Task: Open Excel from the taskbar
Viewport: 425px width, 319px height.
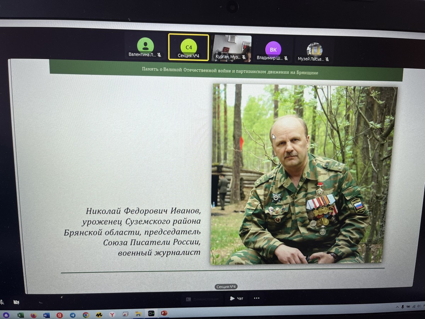Action: [21, 315]
